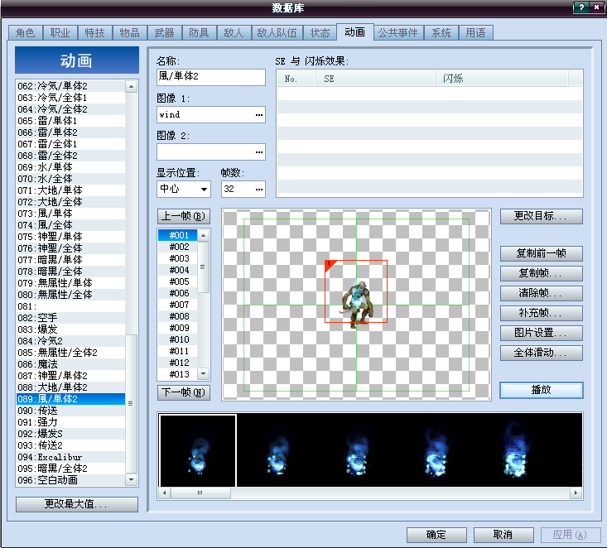The height and width of the screenshot is (548, 607).
Task: Click the 下一帧 (N) button
Action: coord(184,392)
